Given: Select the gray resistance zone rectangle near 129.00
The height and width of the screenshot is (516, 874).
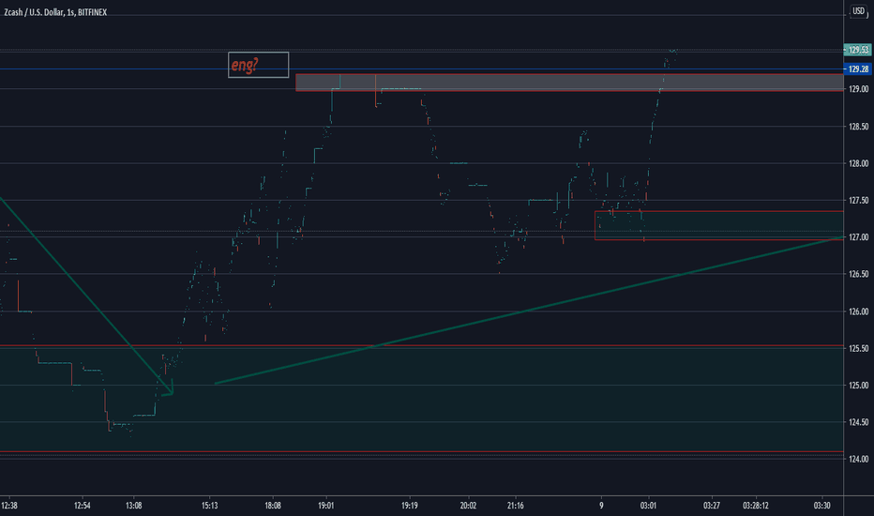Looking at the screenshot, I should coord(569,82).
